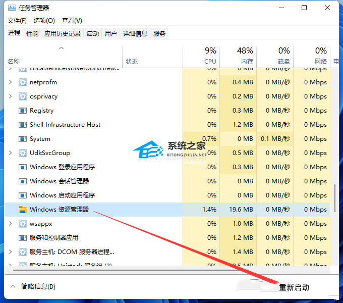The image size is (343, 303).
Task: Select the 进程 tab
Action: 14,33
